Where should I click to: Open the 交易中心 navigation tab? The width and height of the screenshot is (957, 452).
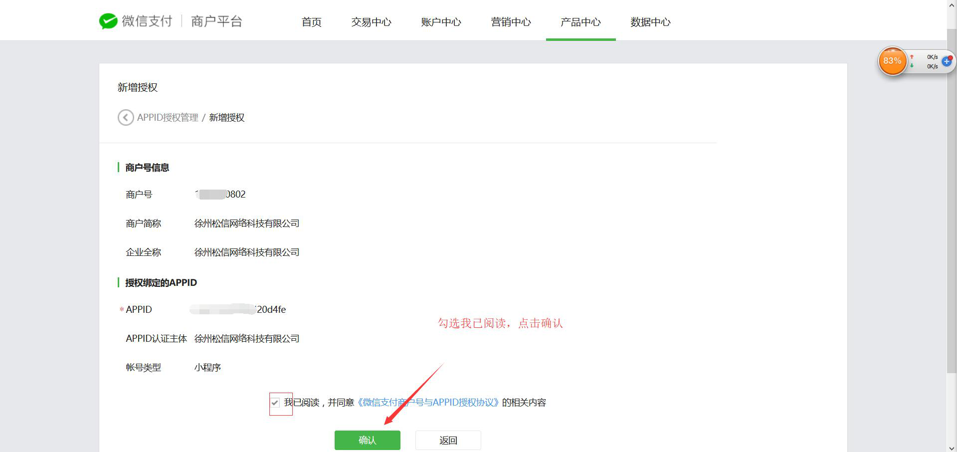pyautogui.click(x=372, y=22)
